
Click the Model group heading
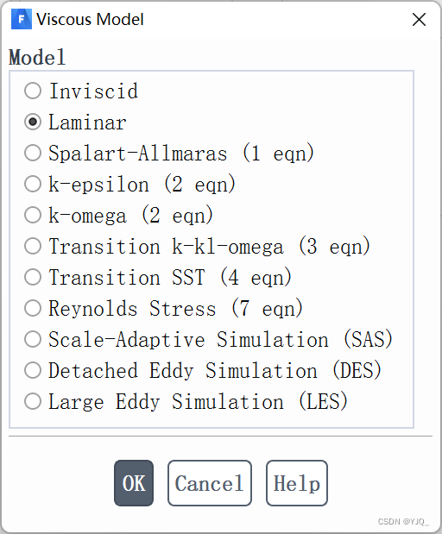(37, 57)
